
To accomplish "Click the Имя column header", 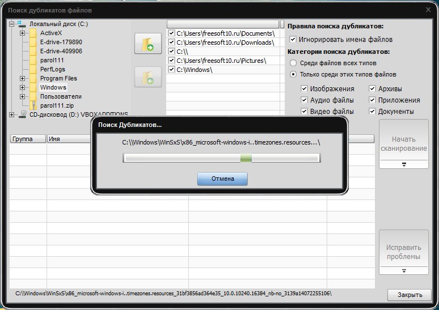I will [69, 139].
